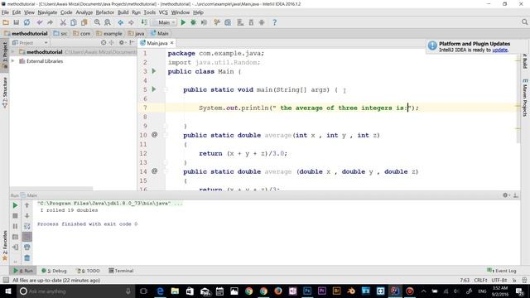
Task: Run Main with the green toolbar play button
Action: click(x=183, y=22)
